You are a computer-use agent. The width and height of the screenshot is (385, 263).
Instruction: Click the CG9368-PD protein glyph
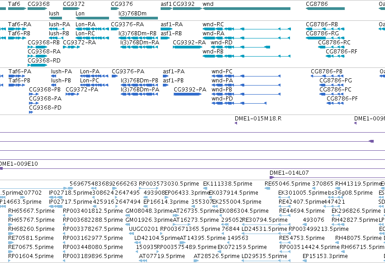pos(31,112)
